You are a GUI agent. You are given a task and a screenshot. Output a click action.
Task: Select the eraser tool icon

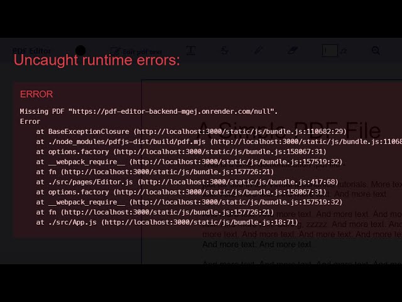[x=292, y=50]
